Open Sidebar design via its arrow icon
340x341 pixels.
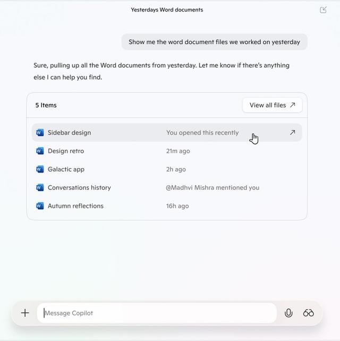click(292, 132)
